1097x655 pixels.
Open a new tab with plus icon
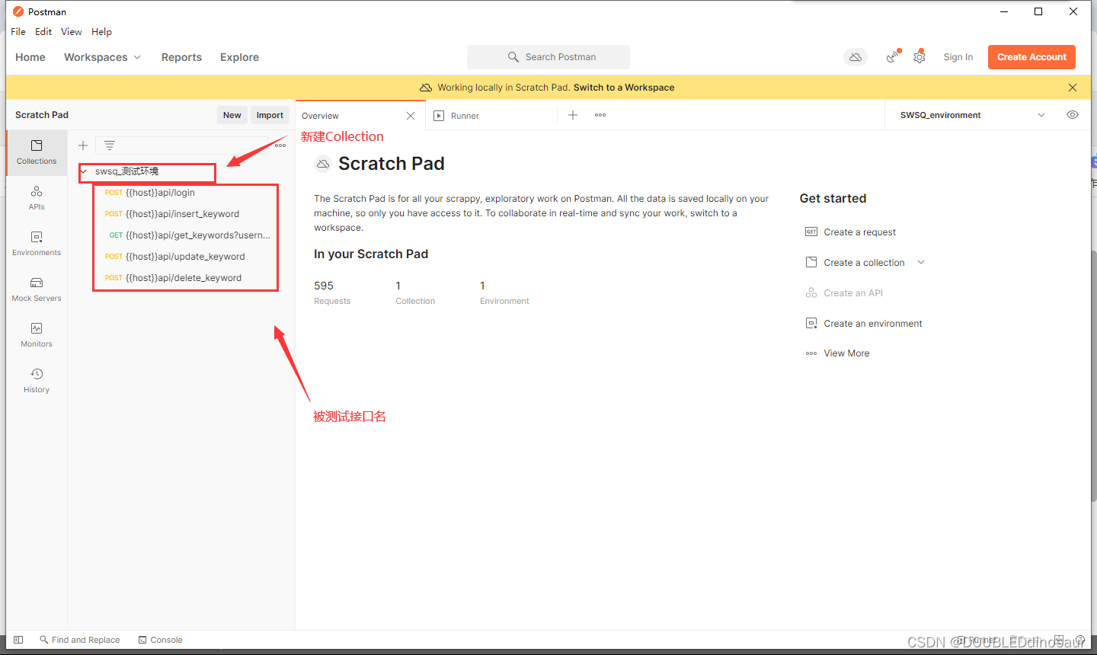pos(573,115)
